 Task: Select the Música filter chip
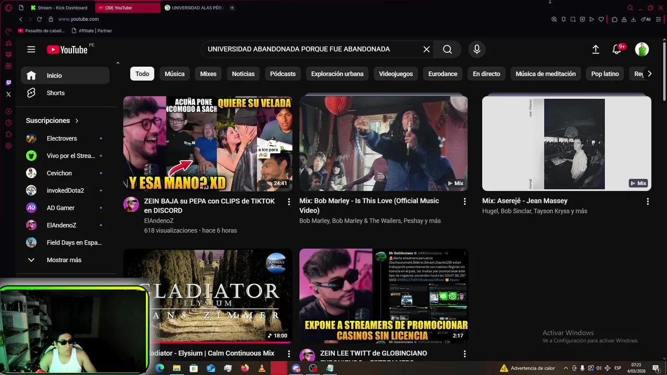click(175, 74)
